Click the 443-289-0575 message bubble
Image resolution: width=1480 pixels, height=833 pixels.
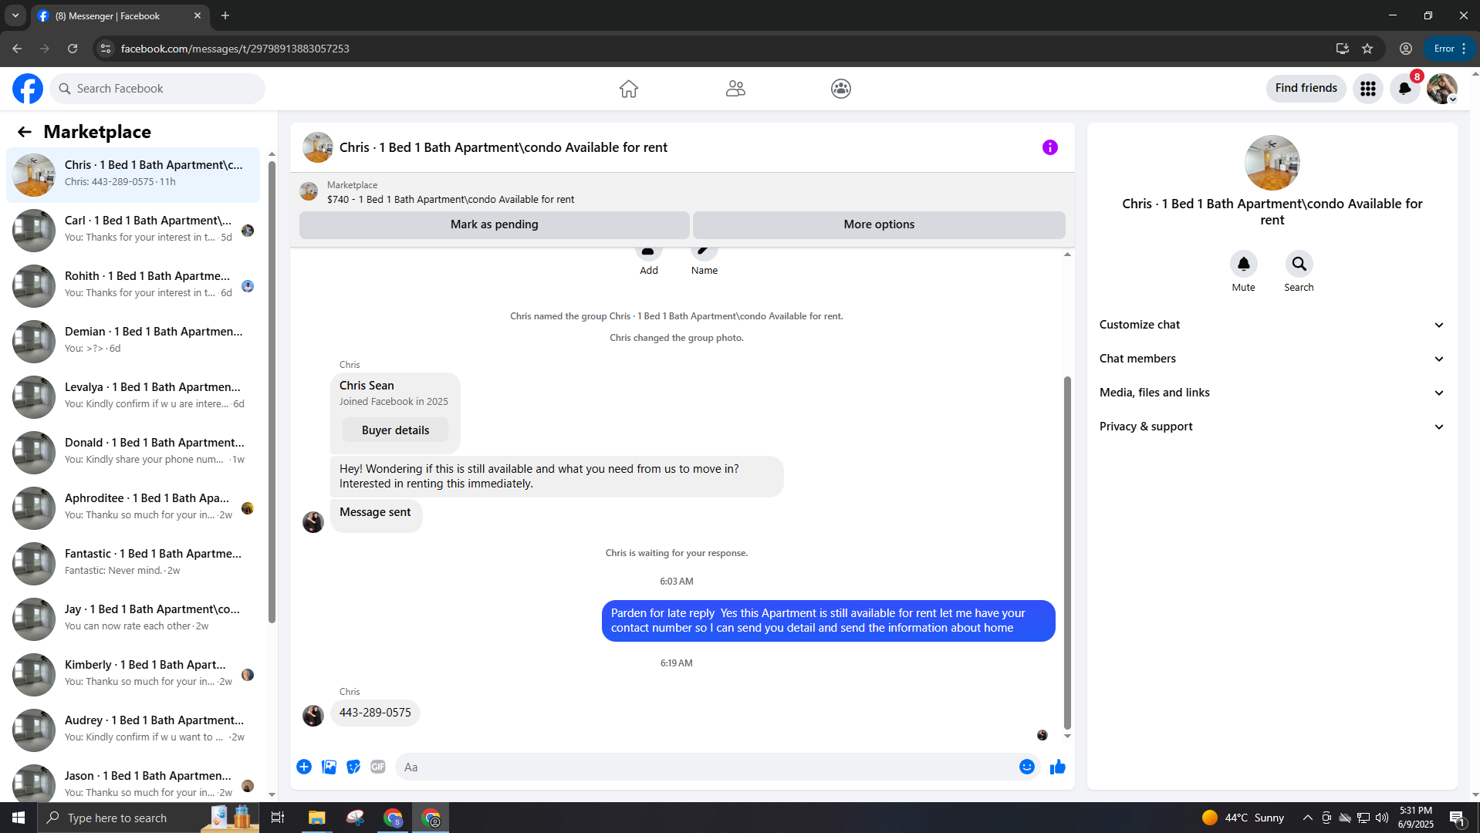pos(375,713)
